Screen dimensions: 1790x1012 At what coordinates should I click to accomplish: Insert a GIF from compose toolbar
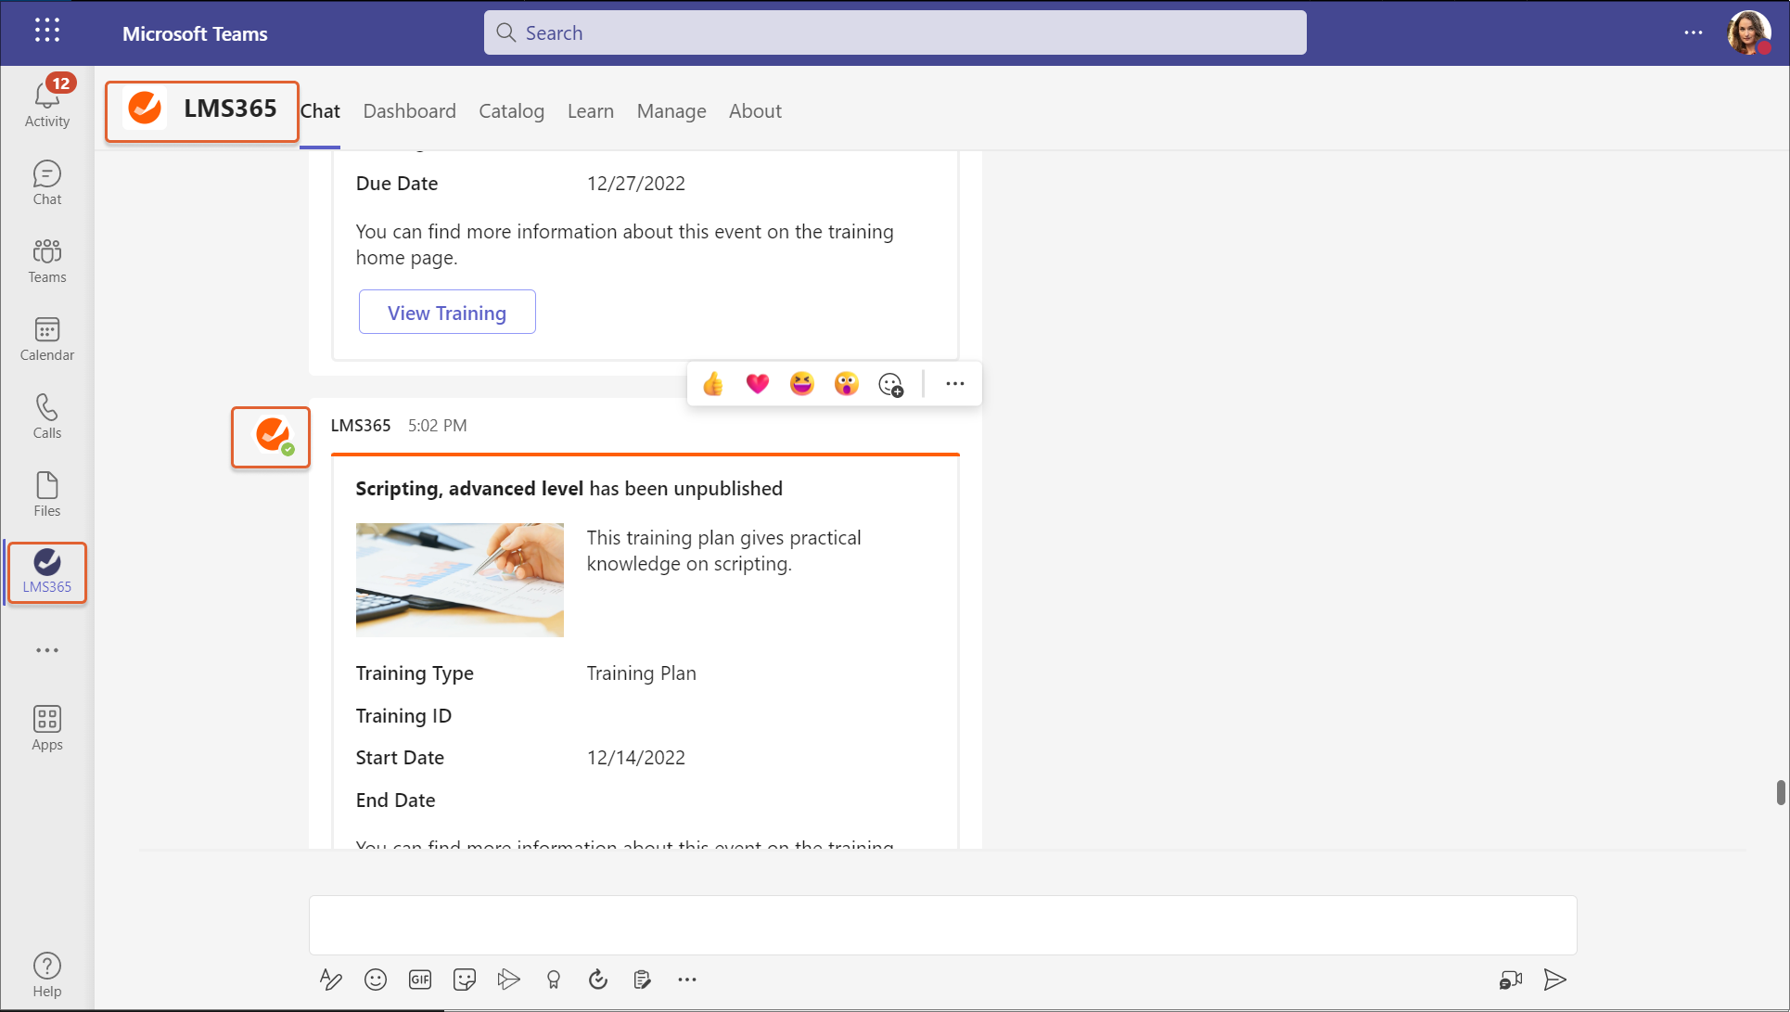(420, 980)
